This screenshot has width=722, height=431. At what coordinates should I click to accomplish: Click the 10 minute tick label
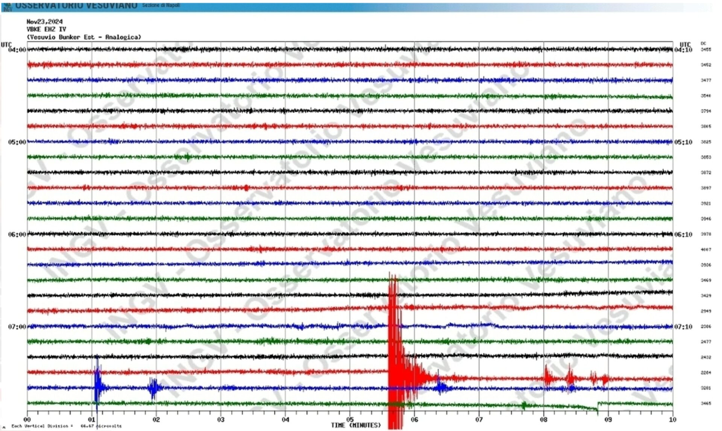coord(672,419)
